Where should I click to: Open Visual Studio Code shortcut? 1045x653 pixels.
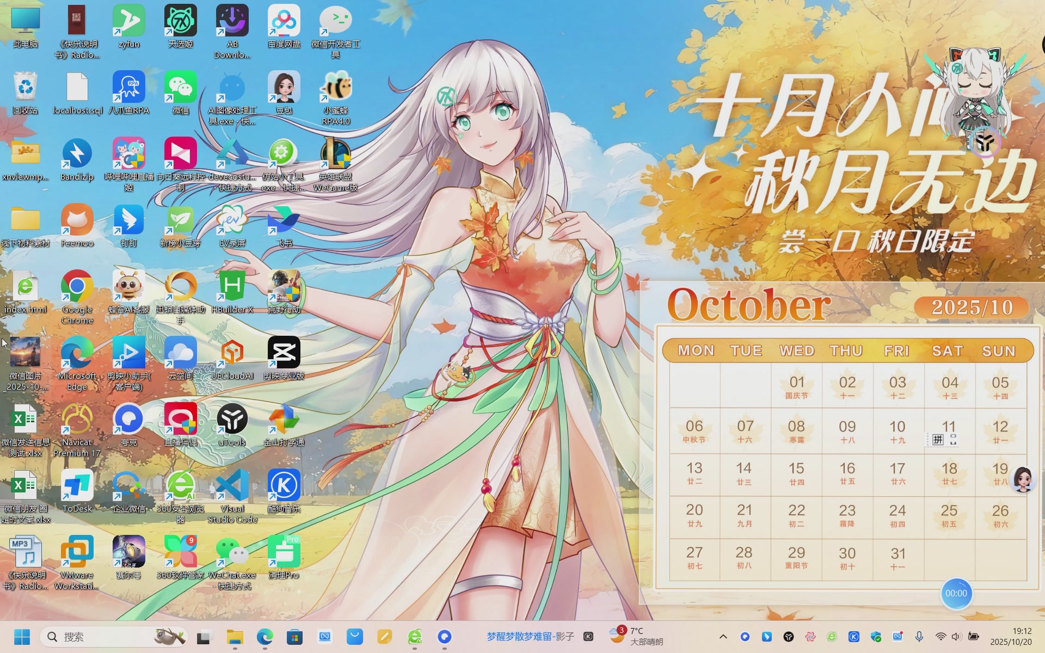pos(232,485)
